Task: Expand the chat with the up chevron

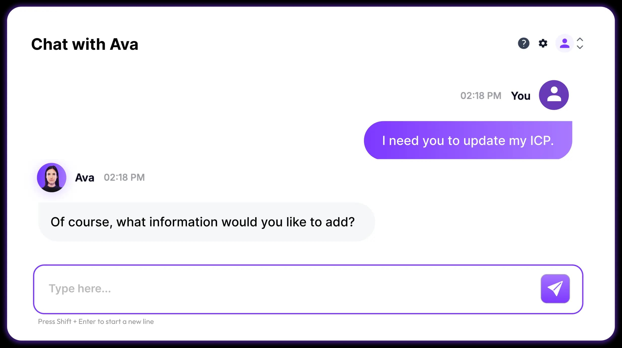Action: click(x=580, y=39)
